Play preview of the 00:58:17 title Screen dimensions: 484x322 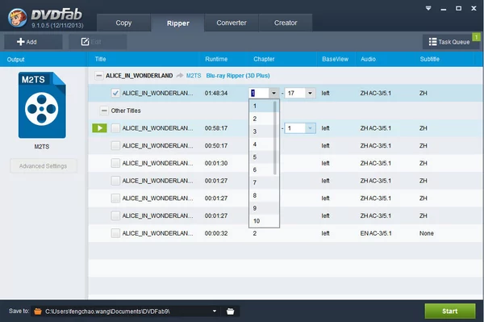coord(100,128)
